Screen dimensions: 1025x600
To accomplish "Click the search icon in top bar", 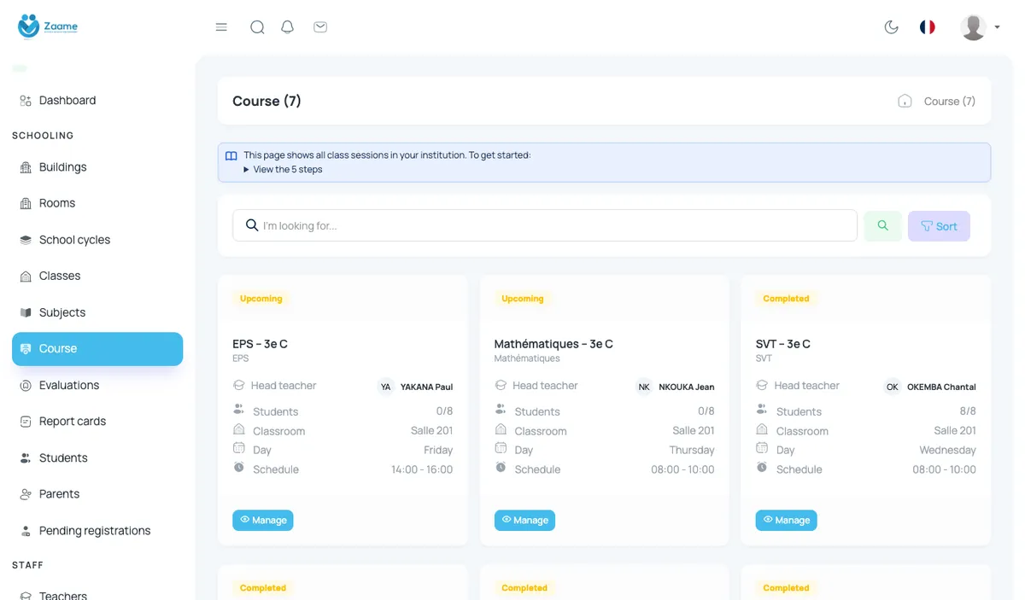I will tap(257, 27).
